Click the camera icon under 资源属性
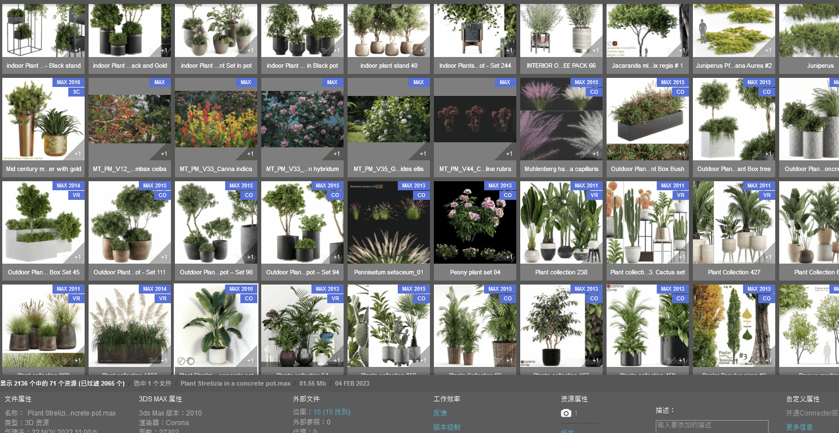The width and height of the screenshot is (839, 433). coord(566,413)
